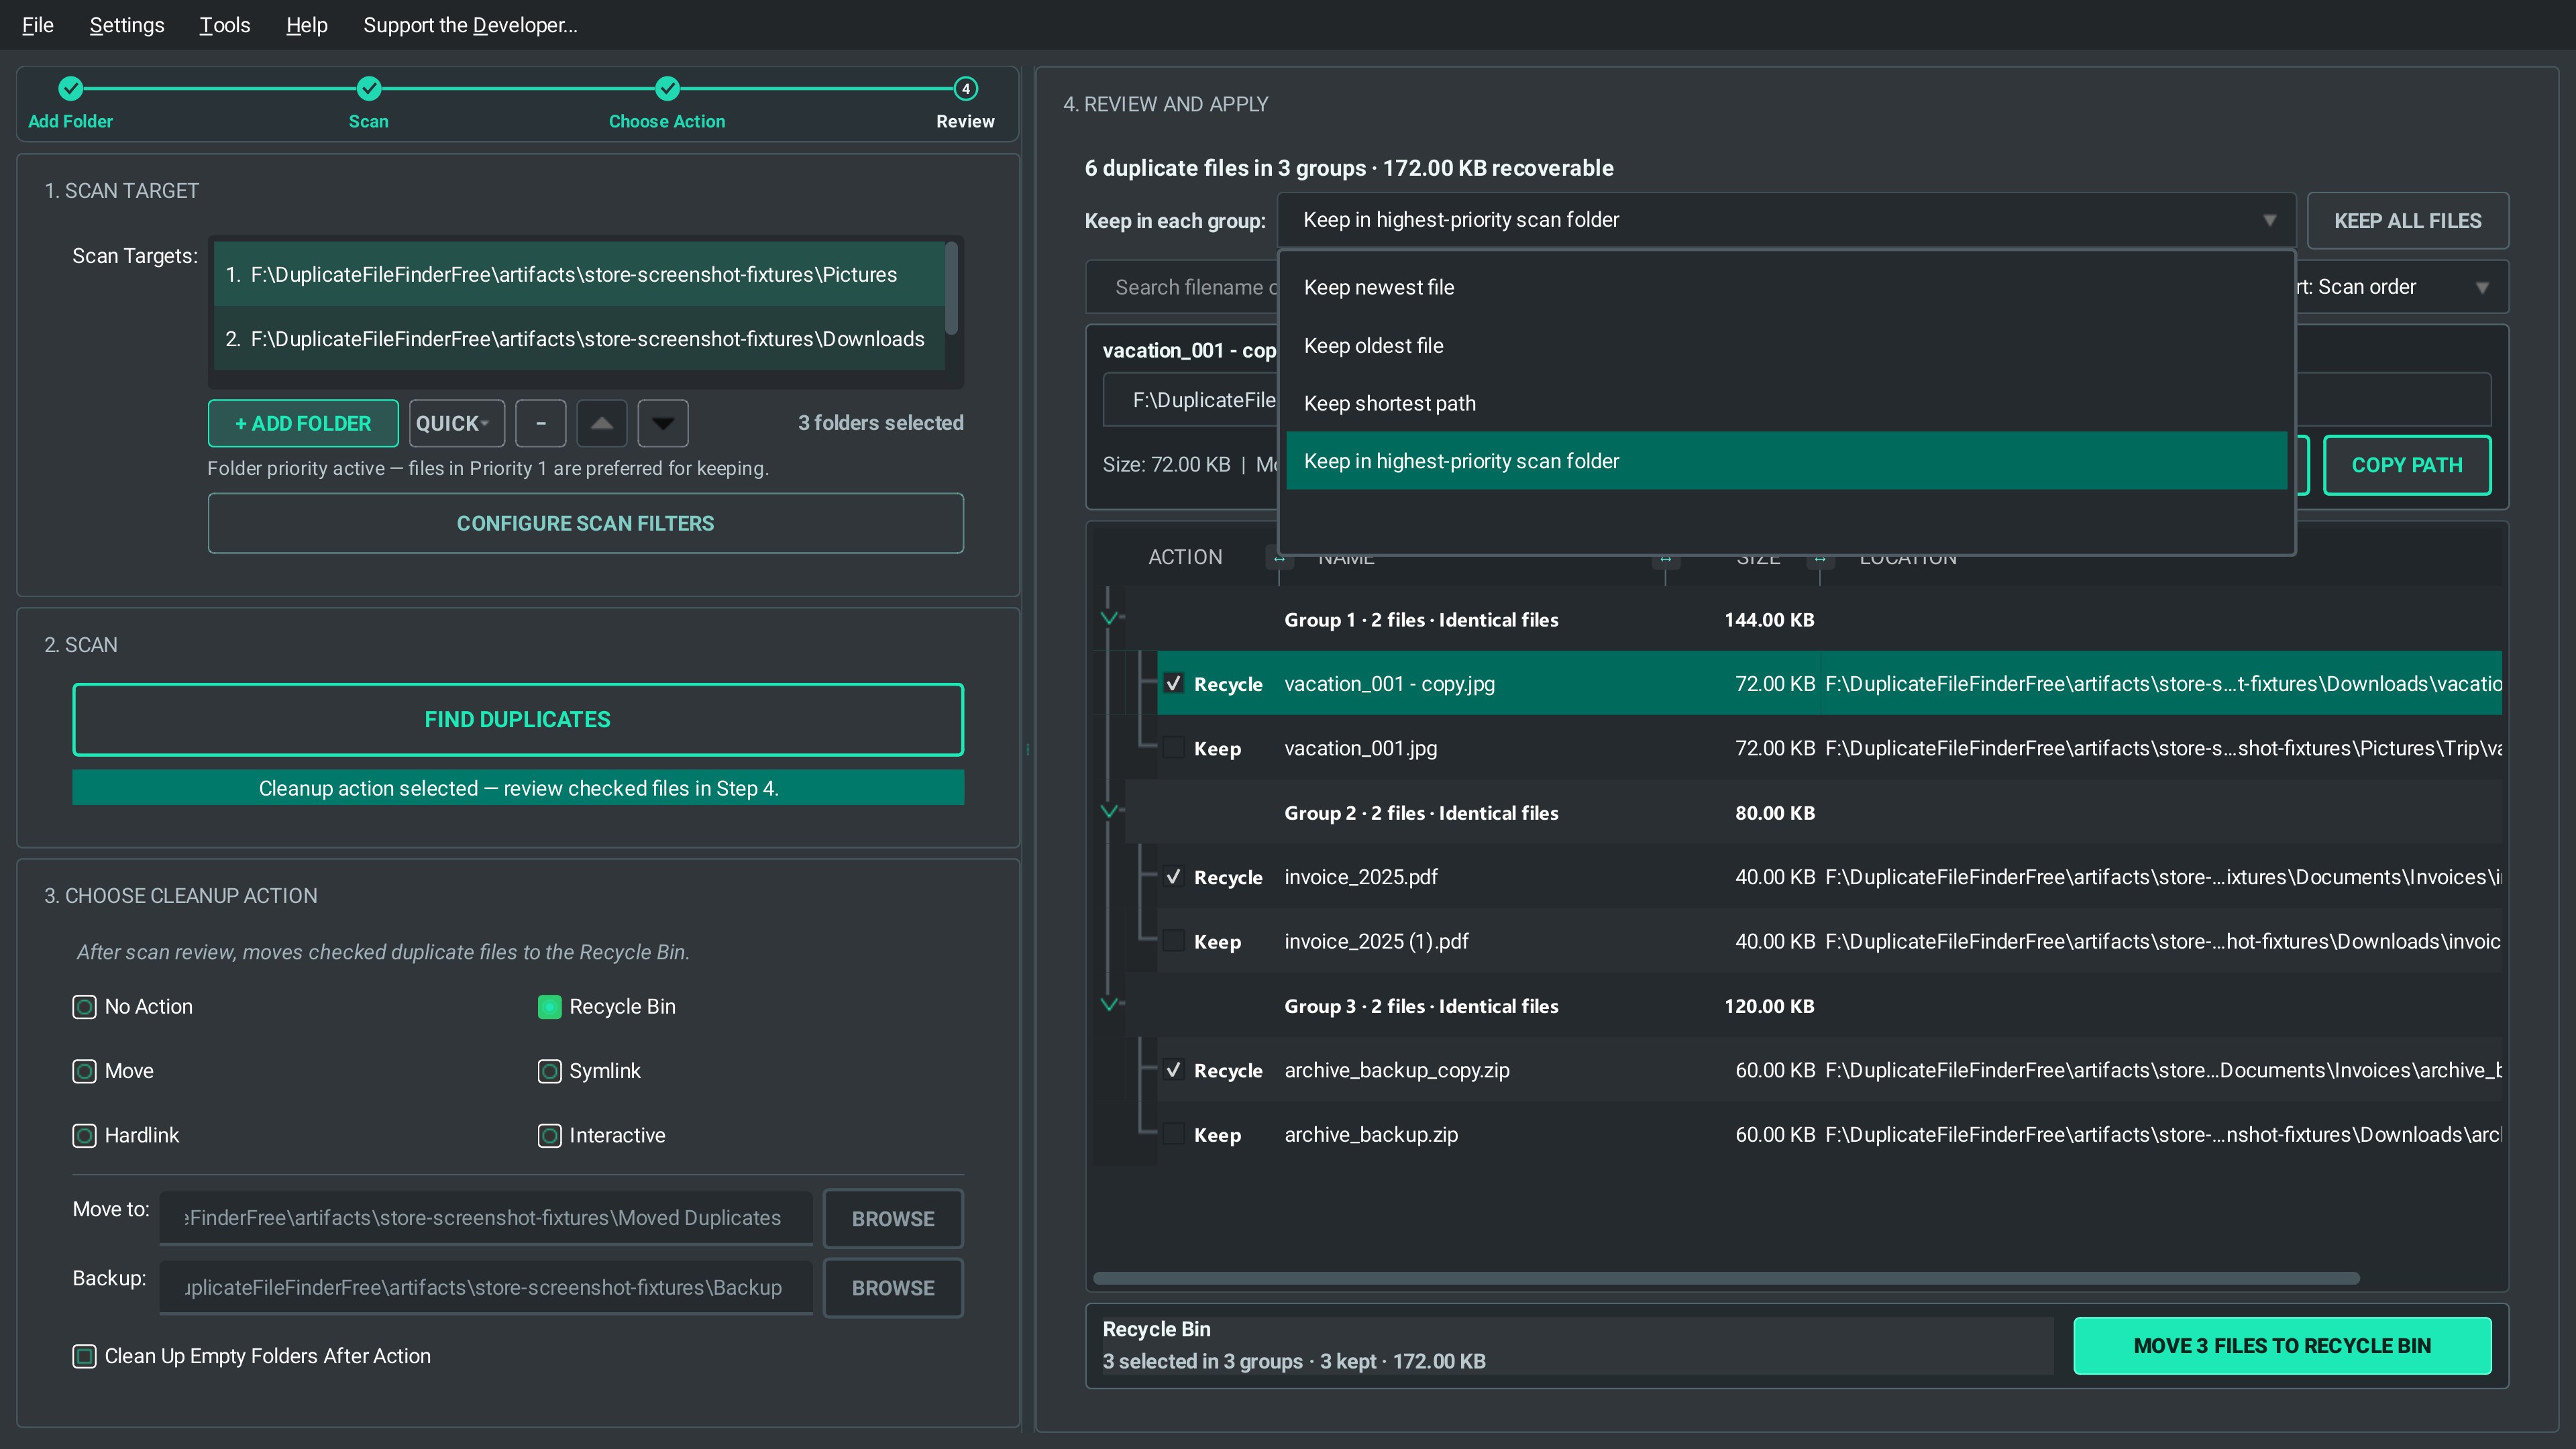The width and height of the screenshot is (2576, 1449).
Task: Click 'Group 3 · 2 files · Identical files' row
Action: (x=1812, y=1005)
